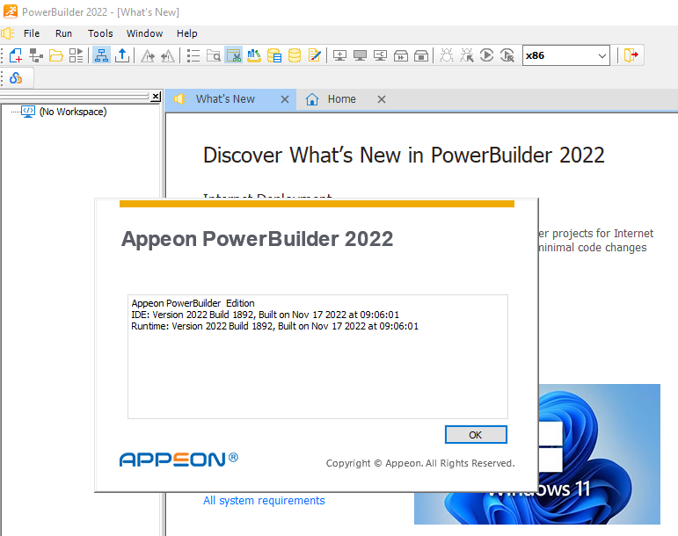Close the What's New tab
The image size is (678, 536).
pyautogui.click(x=284, y=99)
